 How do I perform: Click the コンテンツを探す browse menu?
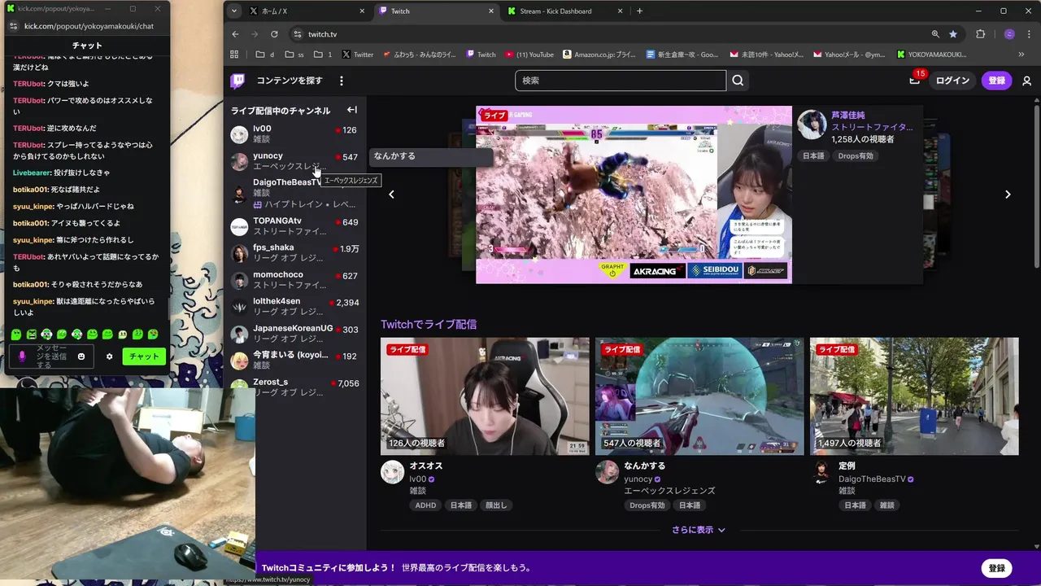(x=290, y=81)
